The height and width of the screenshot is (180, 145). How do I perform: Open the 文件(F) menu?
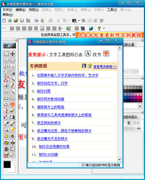[x=7, y=10]
